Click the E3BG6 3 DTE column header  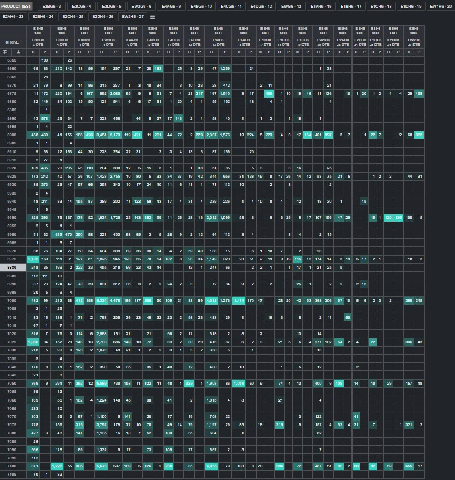click(38, 42)
